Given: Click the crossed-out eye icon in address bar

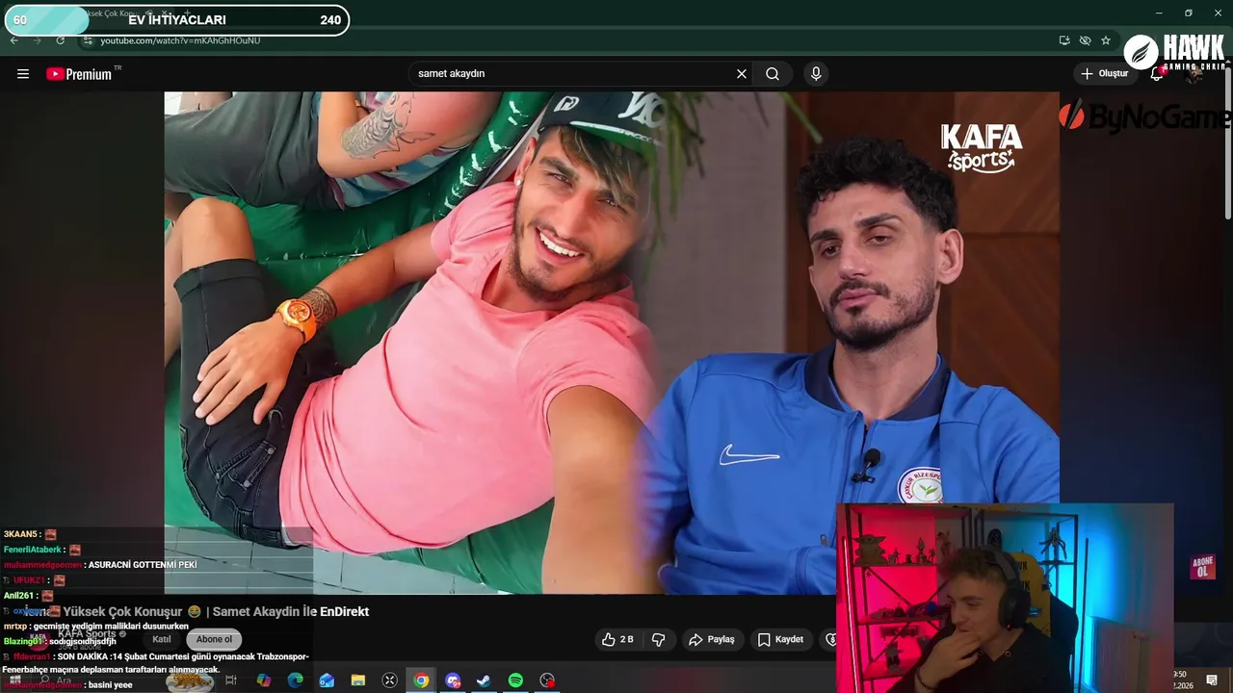Looking at the screenshot, I should click(x=1086, y=40).
